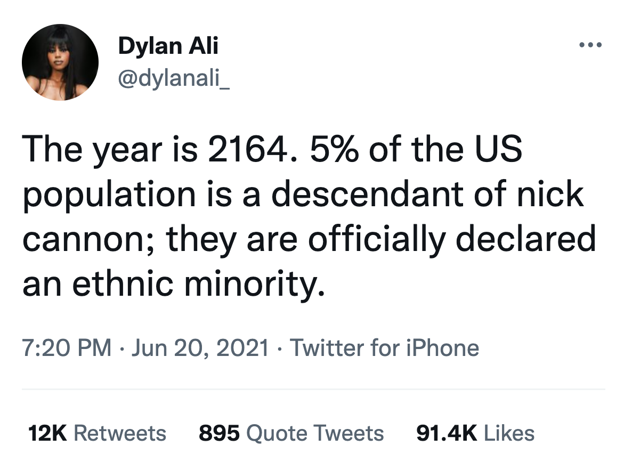Click the @dylanali_ handle
The width and height of the screenshot is (632, 470).
tap(174, 80)
